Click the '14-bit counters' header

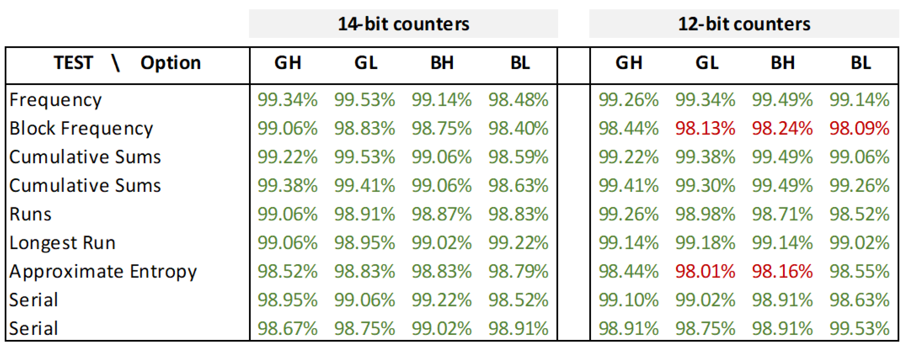point(403,24)
